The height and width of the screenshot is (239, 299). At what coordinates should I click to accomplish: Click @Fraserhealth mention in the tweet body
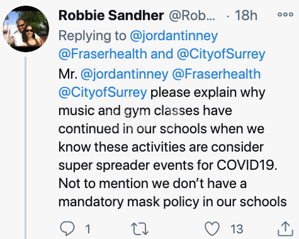pos(217,74)
